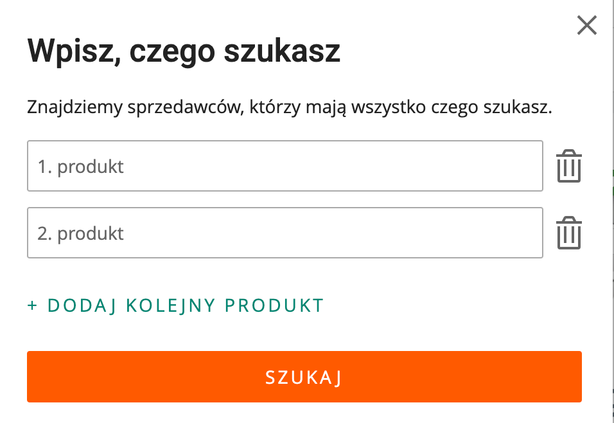Hit the bin icon beside 2. produkt
Image resolution: width=614 pixels, height=423 pixels.
click(568, 233)
